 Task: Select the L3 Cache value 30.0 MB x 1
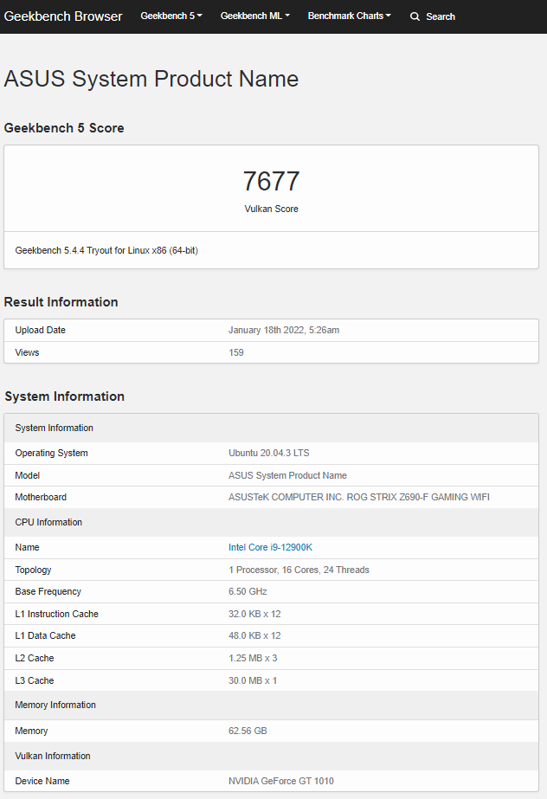[x=253, y=680]
